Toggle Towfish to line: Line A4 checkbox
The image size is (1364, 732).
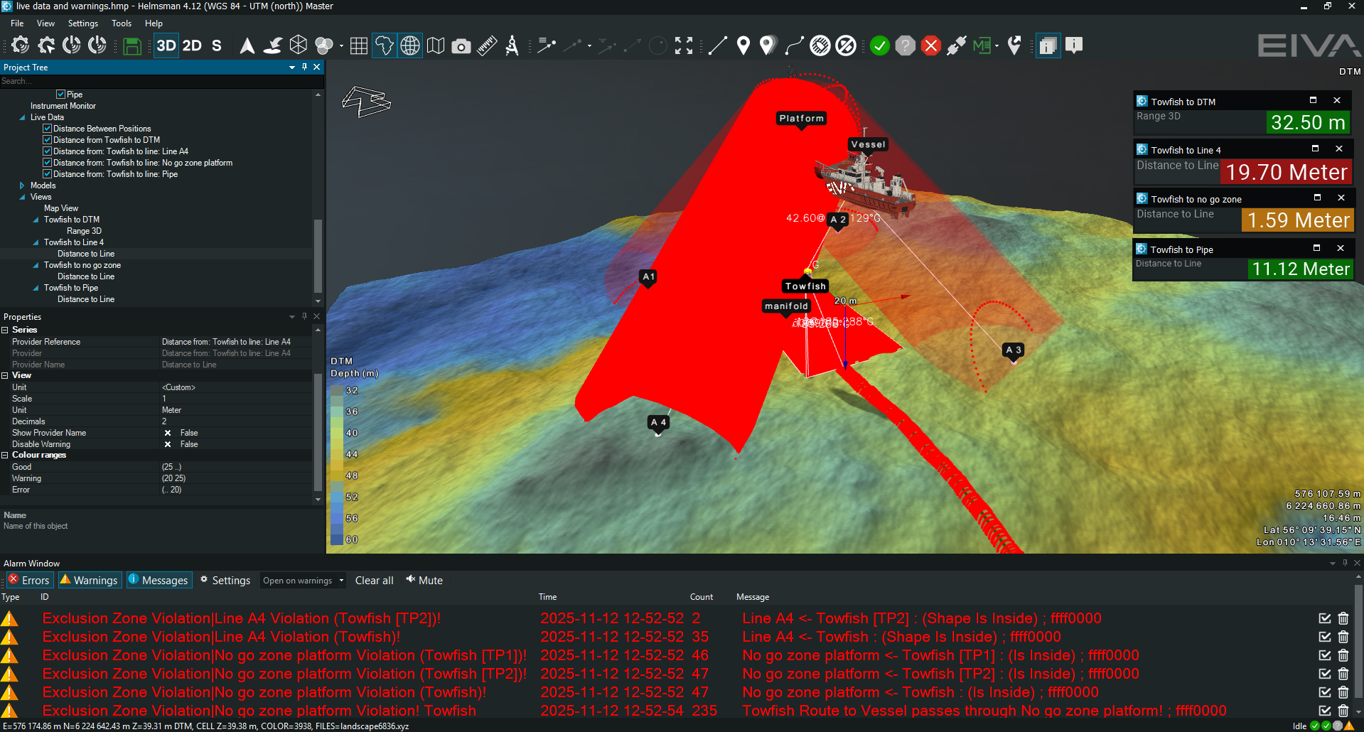[x=48, y=151]
